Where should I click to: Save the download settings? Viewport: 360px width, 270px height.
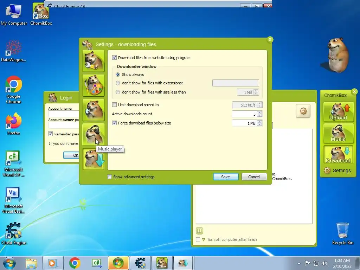coord(225,177)
